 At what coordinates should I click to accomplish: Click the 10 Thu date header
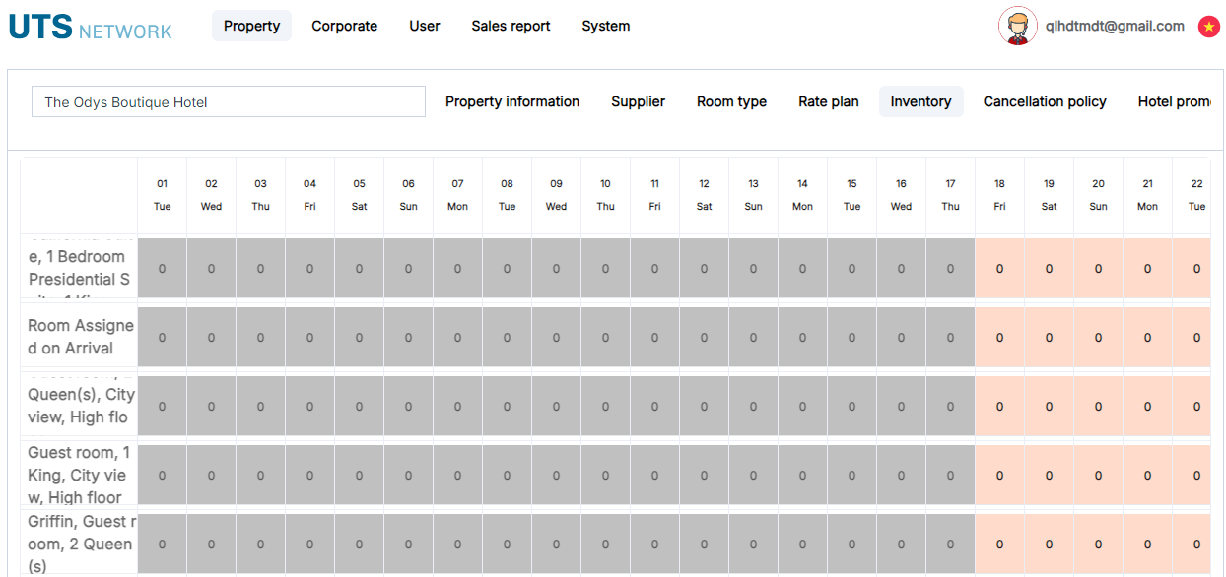pyautogui.click(x=606, y=195)
